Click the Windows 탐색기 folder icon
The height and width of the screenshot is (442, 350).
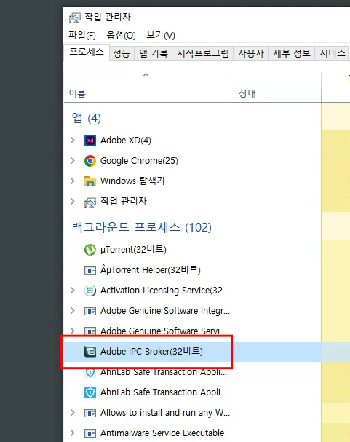90,181
